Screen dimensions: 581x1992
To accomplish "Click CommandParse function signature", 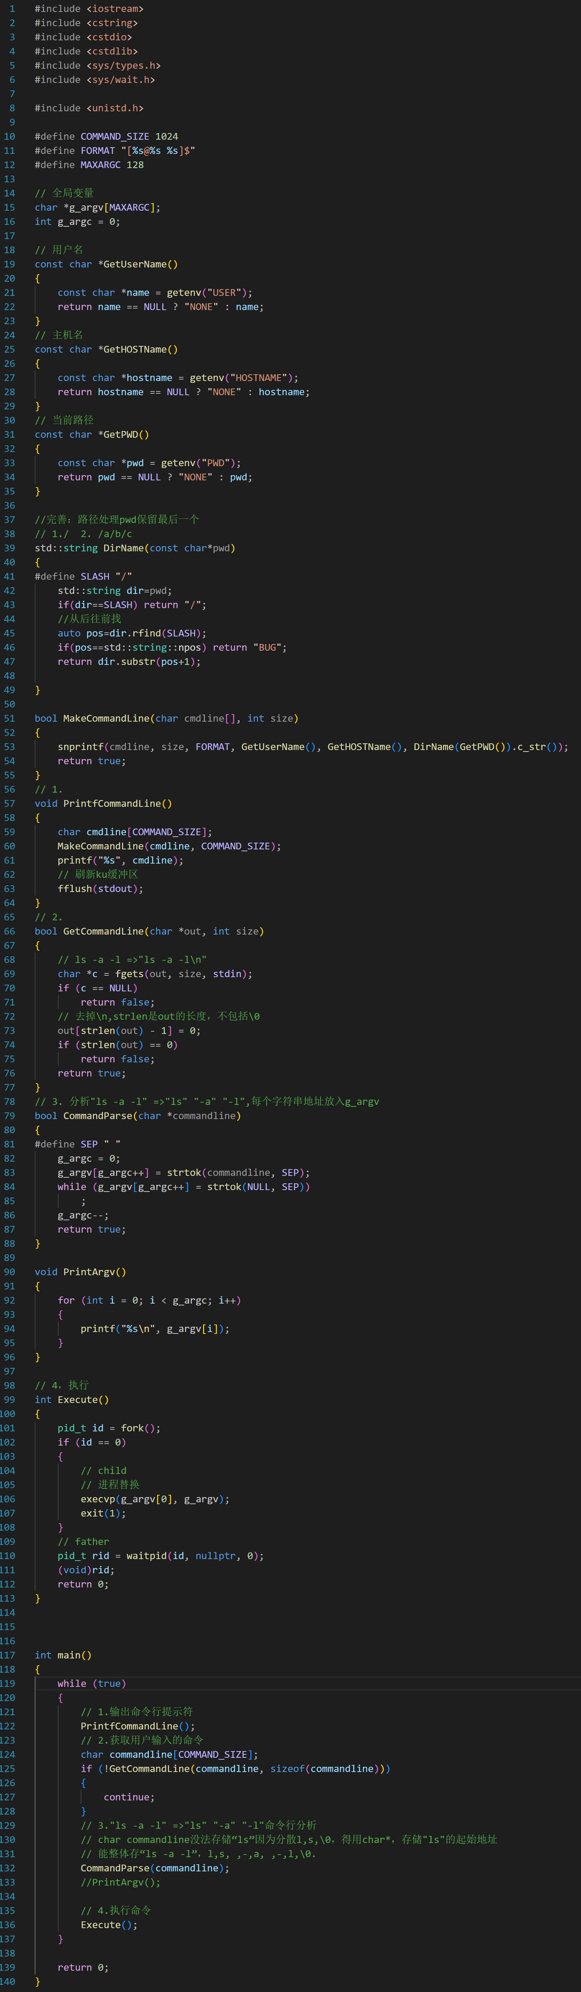I will [x=138, y=1116].
